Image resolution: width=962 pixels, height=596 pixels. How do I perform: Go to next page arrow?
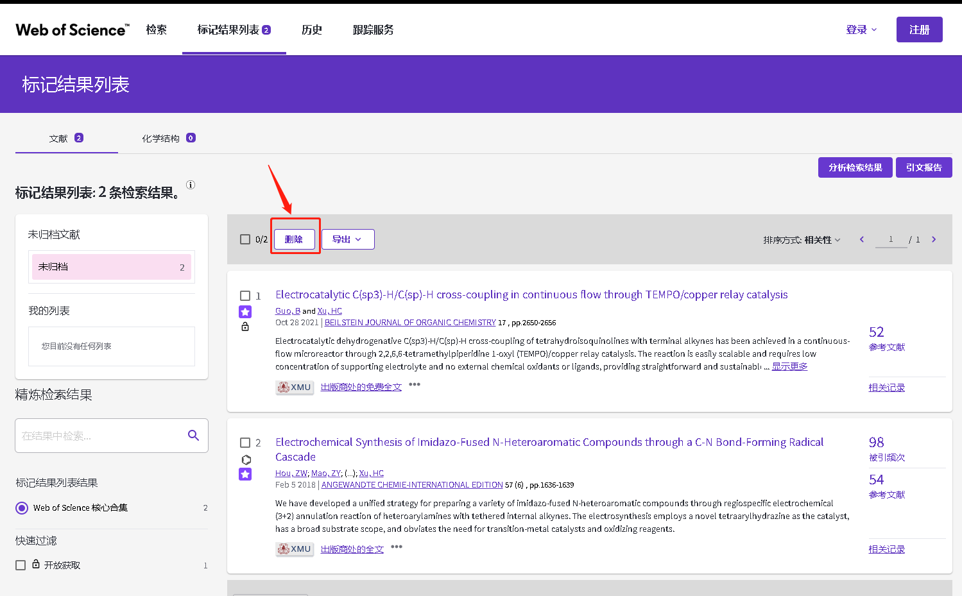click(x=934, y=239)
